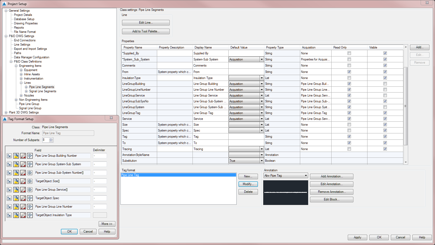The height and width of the screenshot is (245, 435).
Task: Collapse the Lines node in the tree
Action: tap(21, 82)
